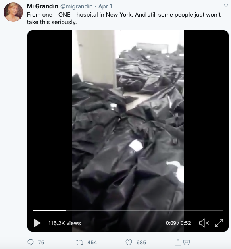Image resolution: width=231 pixels, height=249 pixels.
Task: Open Mi Grandin's profile picture
Action: tap(13, 12)
